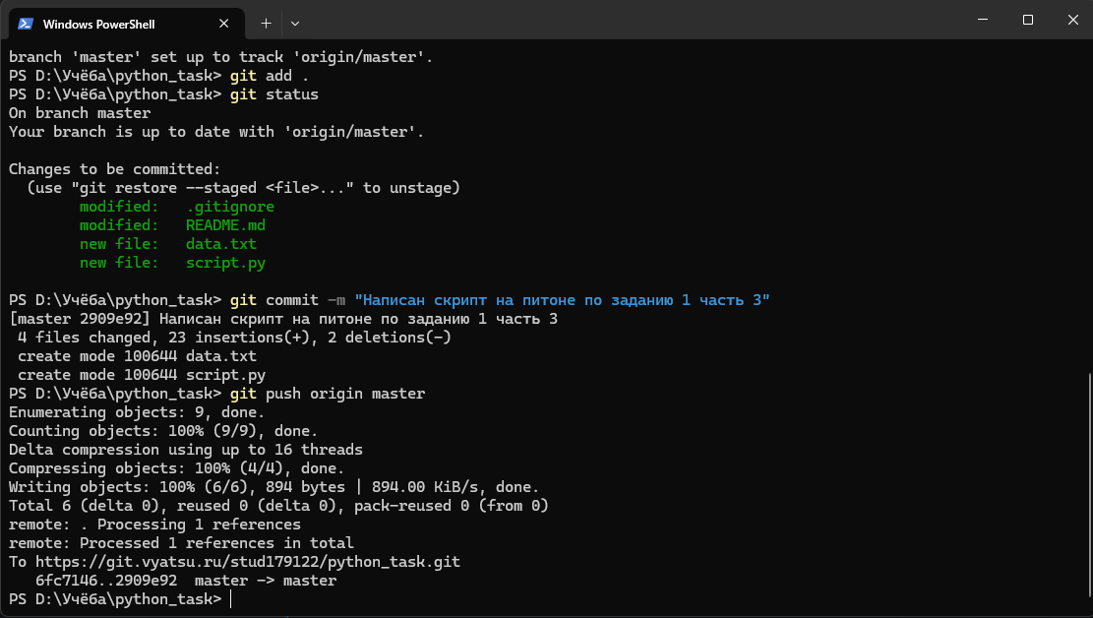Click the green "script.py" new file entry
This screenshot has height=618, width=1093.
click(225, 263)
